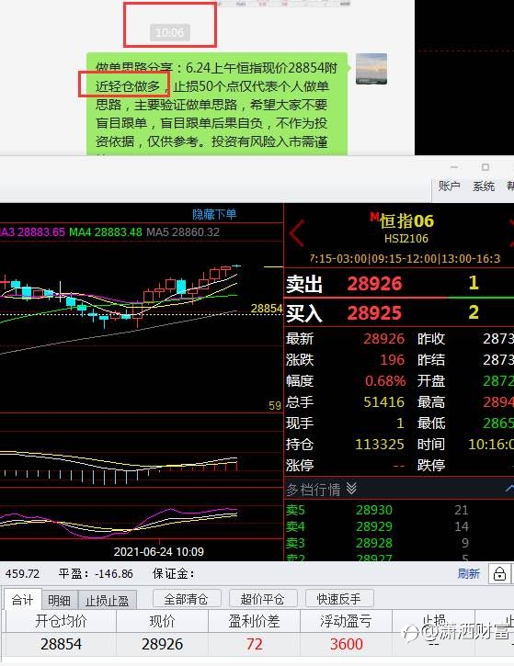The image size is (514, 666).
Task: Click the 超价平仓 button
Action: pos(262,599)
